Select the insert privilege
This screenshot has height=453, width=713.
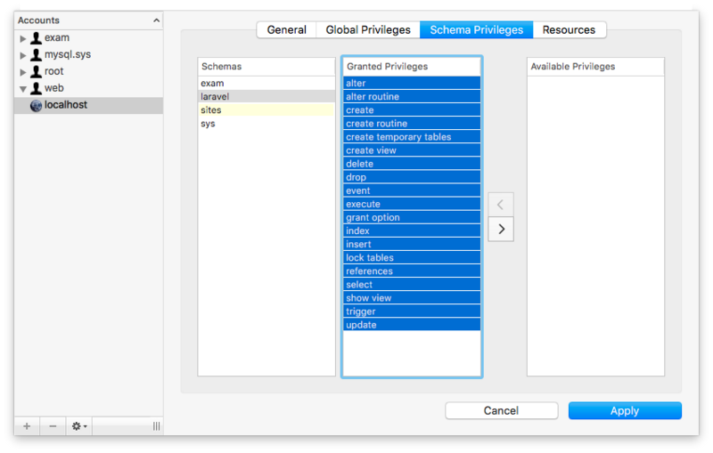point(412,245)
